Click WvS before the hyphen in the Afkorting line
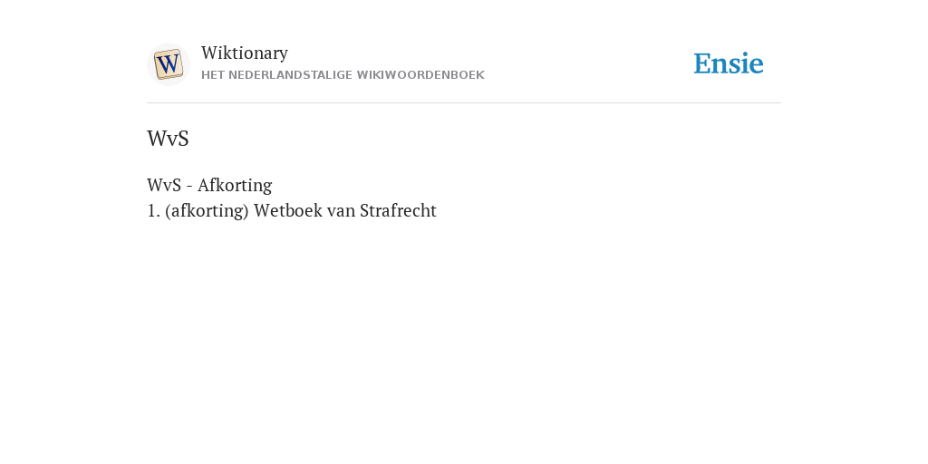Screen dimensions: 928x464 click(x=164, y=185)
